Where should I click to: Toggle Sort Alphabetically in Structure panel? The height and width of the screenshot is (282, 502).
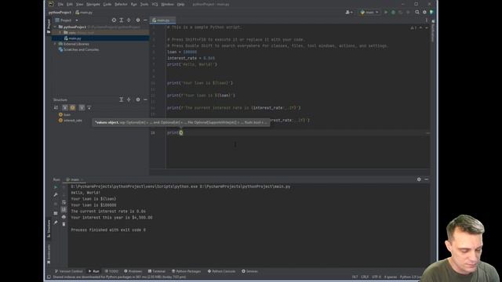click(56, 108)
